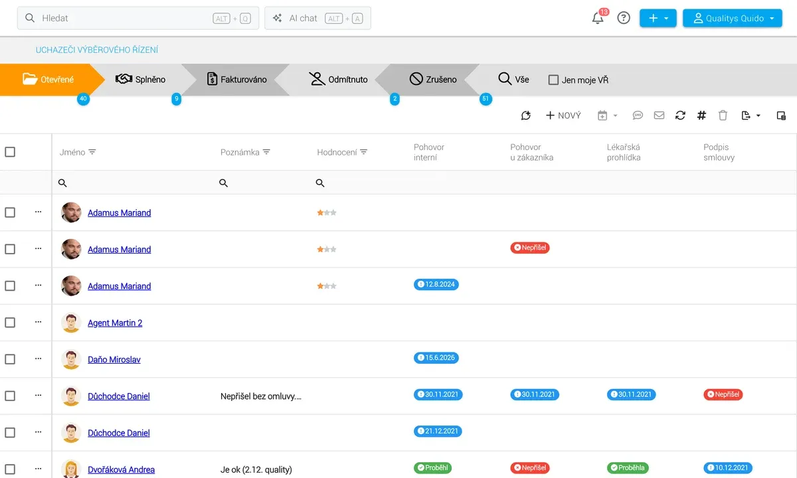Open the three-dot menu for Daňo Miroslav
This screenshot has height=478, width=797.
tap(38, 358)
